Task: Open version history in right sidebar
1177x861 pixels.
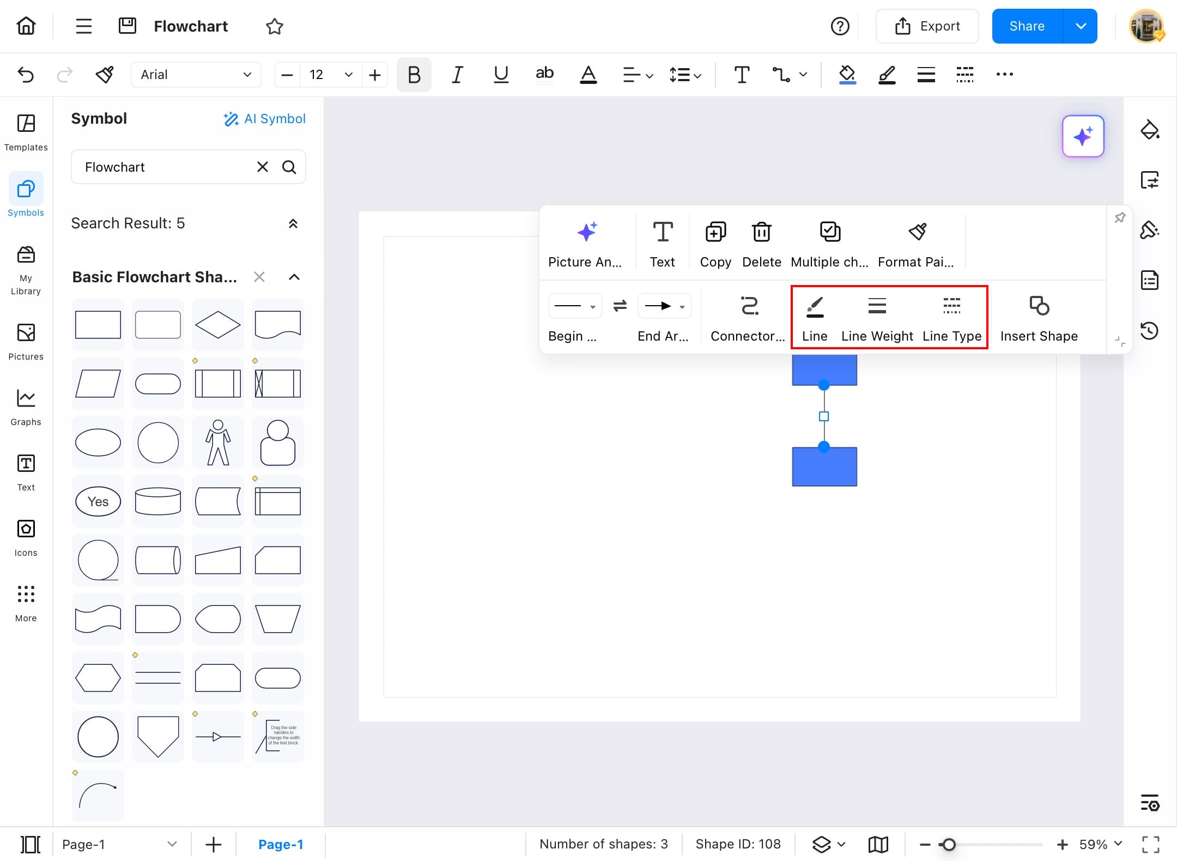Action: (x=1150, y=330)
